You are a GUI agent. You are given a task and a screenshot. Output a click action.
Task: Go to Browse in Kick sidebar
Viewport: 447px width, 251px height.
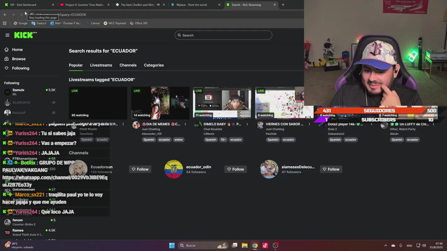pos(15,59)
